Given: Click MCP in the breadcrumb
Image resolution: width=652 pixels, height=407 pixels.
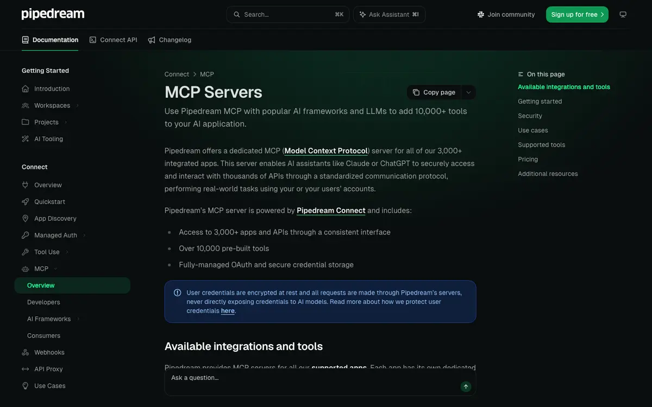Looking at the screenshot, I should (x=207, y=74).
